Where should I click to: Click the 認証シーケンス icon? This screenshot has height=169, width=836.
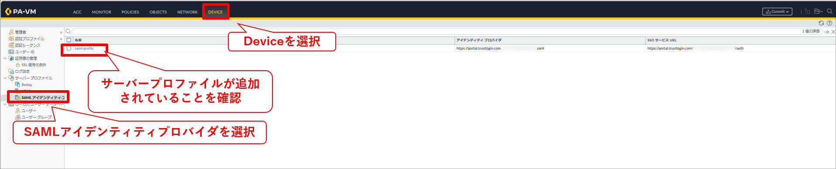(11, 45)
